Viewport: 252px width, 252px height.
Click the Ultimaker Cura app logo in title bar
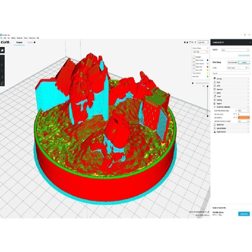(x=1, y=35)
